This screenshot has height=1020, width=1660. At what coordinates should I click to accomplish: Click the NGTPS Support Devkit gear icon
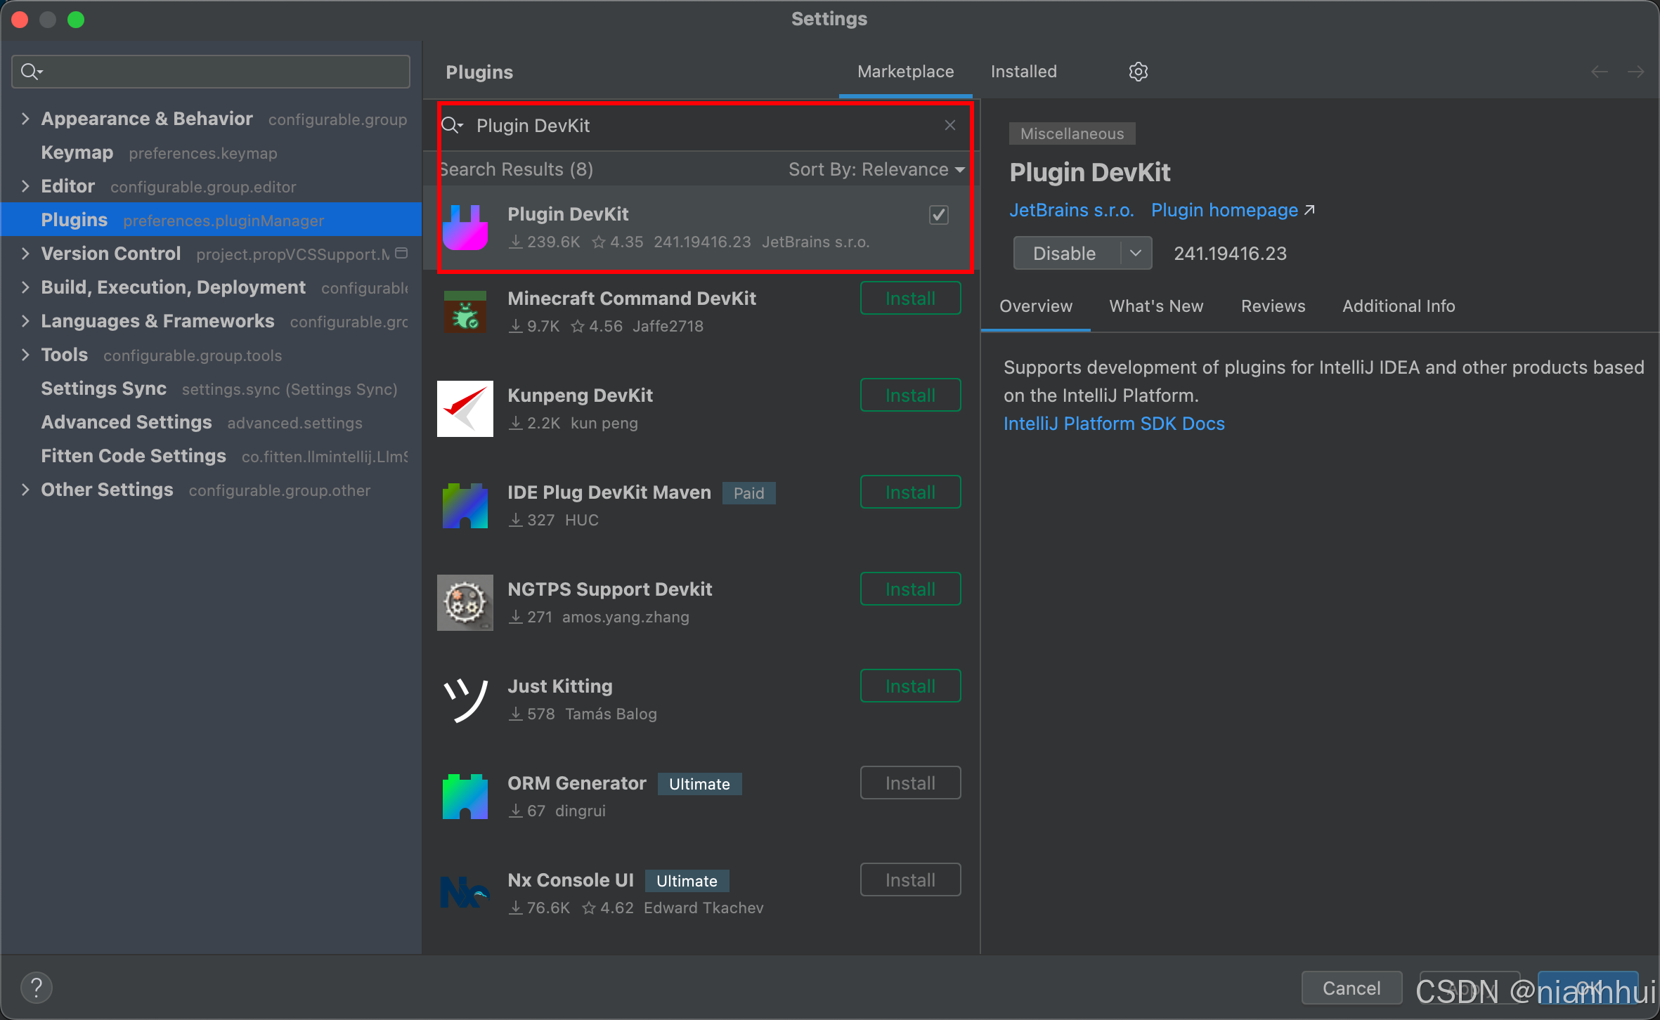465,602
